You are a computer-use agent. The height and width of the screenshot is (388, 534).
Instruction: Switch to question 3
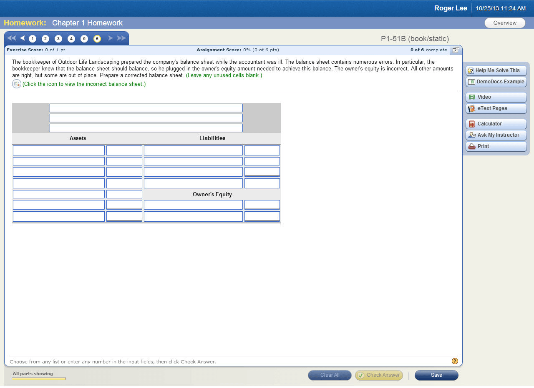tap(58, 38)
